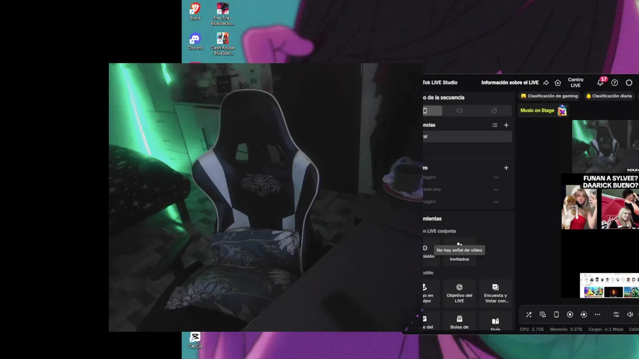Open the Music on Stage icon
The width and height of the screenshot is (639, 359).
coord(562,111)
